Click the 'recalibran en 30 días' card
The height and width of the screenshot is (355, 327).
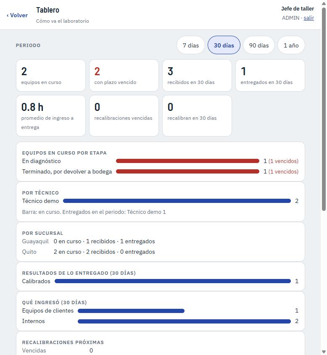197,116
